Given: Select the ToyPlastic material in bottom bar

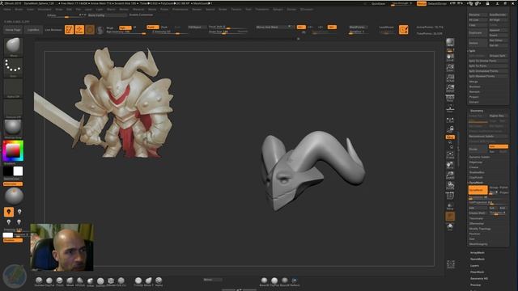Looking at the screenshot, I should 274,281.
